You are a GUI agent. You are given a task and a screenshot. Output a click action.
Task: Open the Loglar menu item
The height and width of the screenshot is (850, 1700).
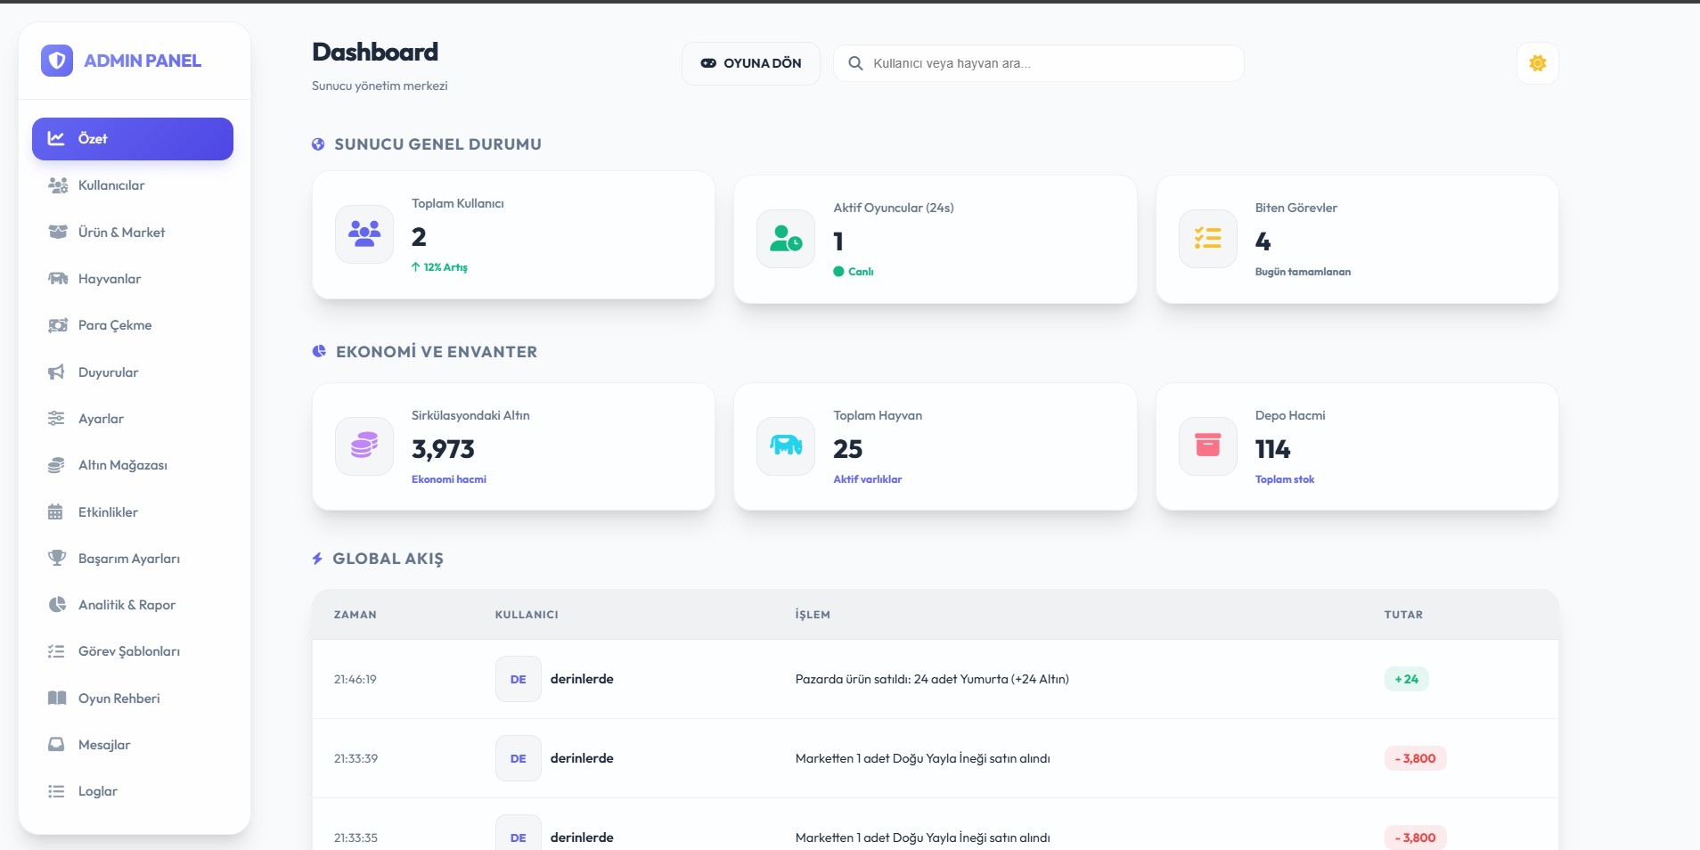[98, 791]
